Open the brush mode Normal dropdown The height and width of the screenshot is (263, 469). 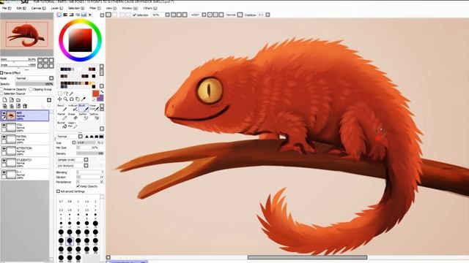pos(70,137)
